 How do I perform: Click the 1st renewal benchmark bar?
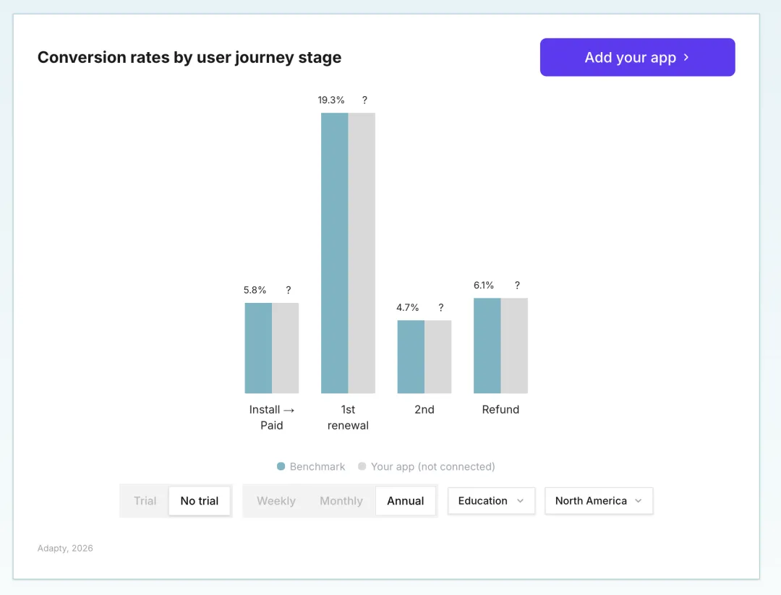pos(334,253)
